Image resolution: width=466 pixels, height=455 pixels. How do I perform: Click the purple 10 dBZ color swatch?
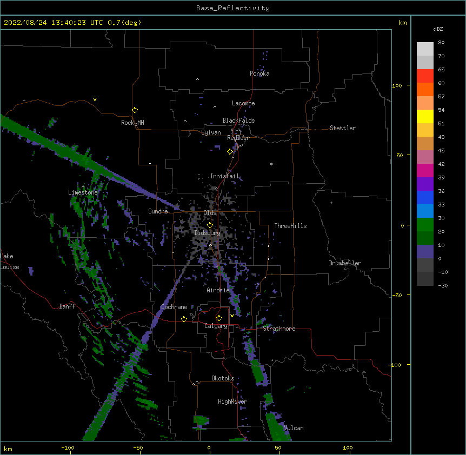point(425,252)
